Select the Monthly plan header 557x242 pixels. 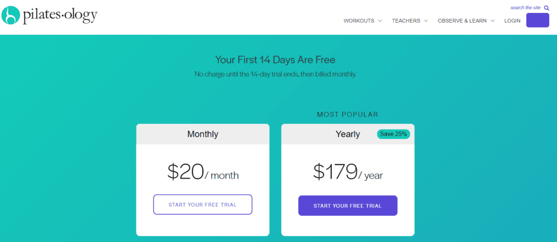tap(202, 134)
